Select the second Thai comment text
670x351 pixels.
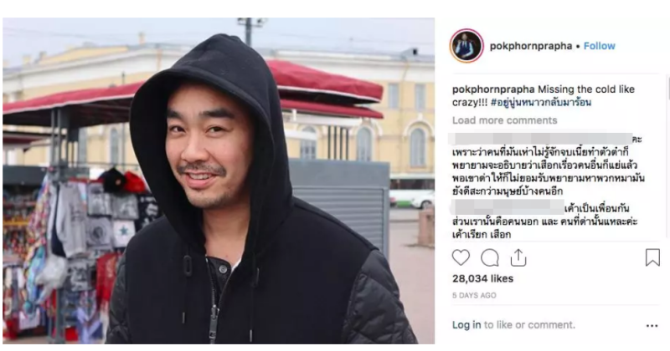545,221
